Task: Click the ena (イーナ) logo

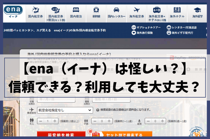Action: click(x=13, y=12)
